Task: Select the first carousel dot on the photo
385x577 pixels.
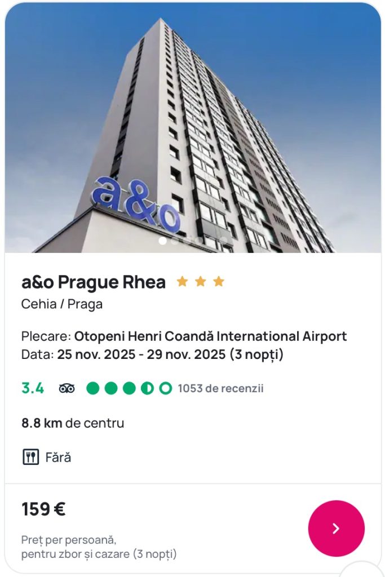Action: point(162,241)
